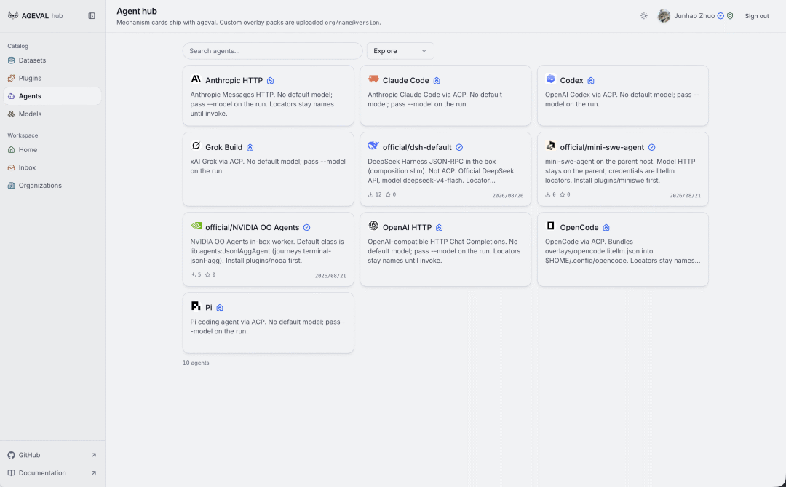Click the green shield badge beside Junhao Zhuo
Screen dimensions: 786x487
coord(731,16)
